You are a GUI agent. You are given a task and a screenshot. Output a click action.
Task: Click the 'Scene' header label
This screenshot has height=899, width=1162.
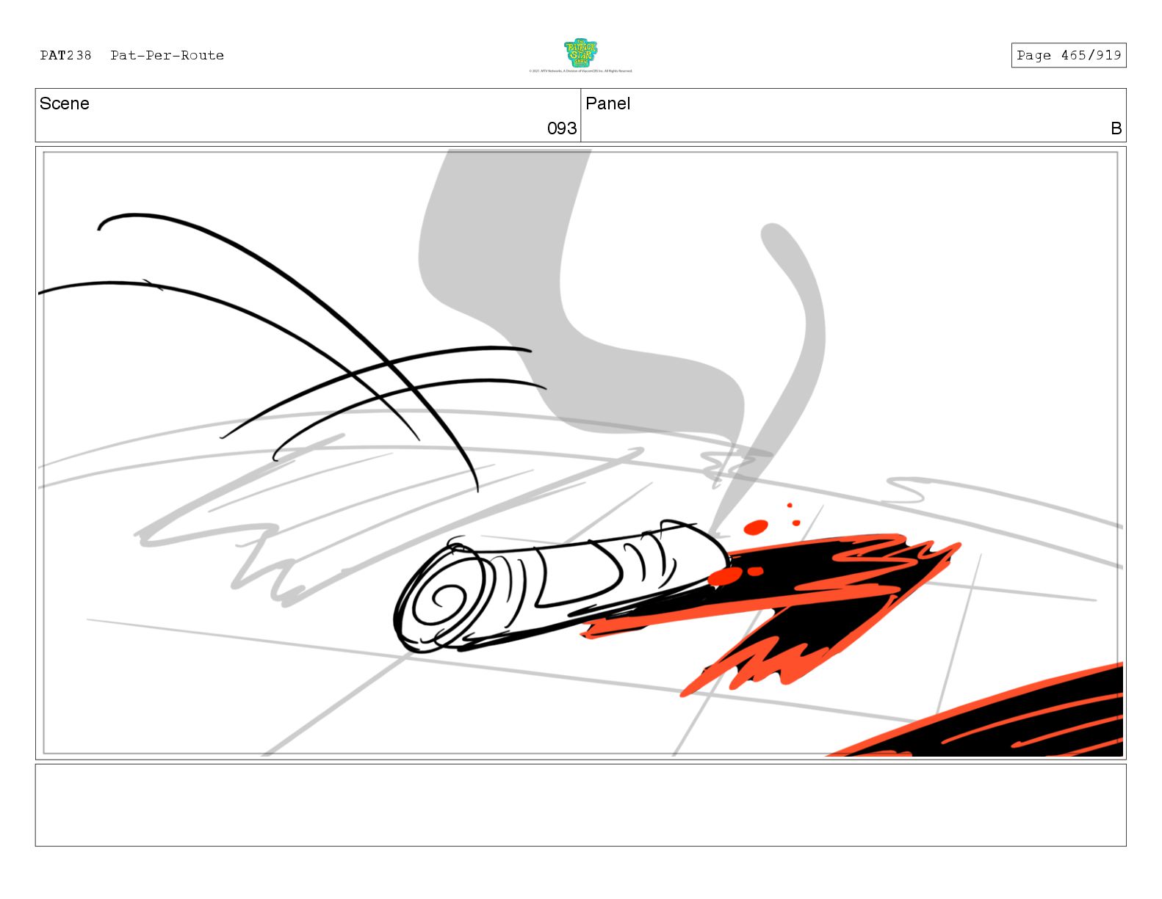tap(65, 103)
